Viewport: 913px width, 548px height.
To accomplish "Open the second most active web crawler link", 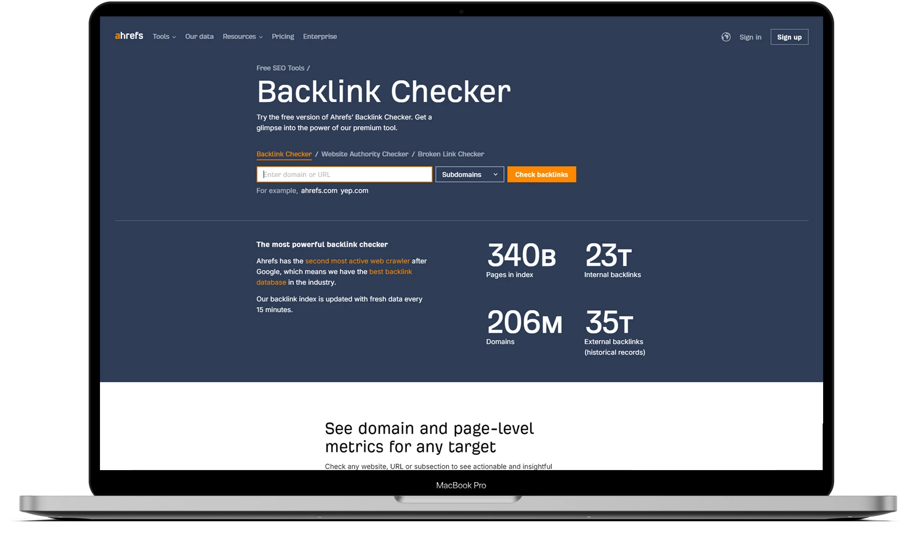I will point(358,261).
